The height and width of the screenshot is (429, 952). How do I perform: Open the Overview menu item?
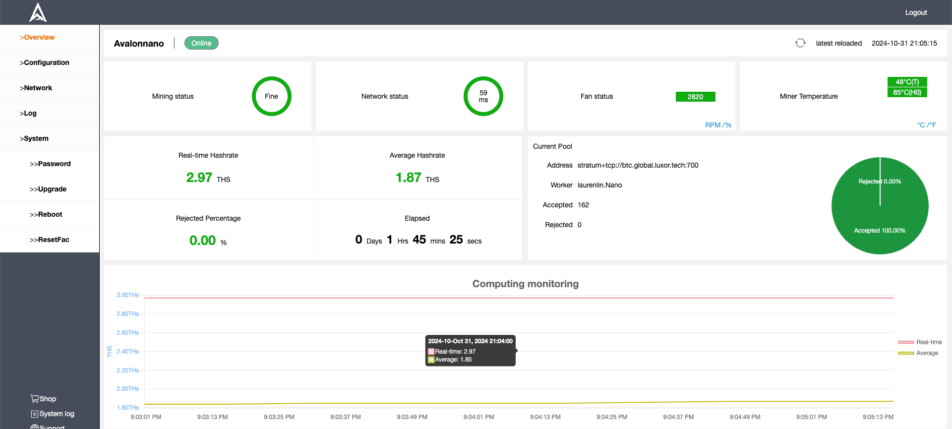(50, 37)
